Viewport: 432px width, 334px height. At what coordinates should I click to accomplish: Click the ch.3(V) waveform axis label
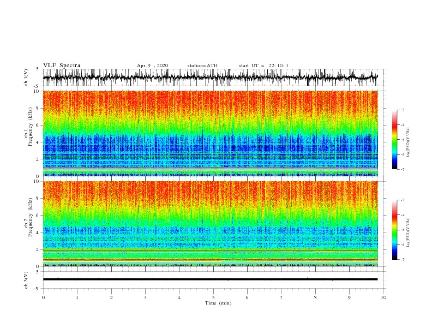click(26, 280)
